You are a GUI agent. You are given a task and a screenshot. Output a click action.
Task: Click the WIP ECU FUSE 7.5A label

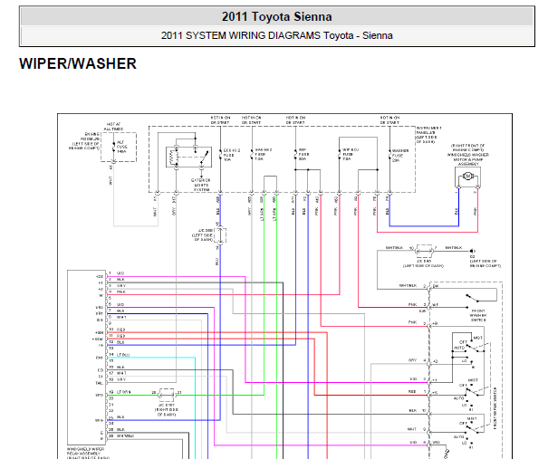click(x=350, y=154)
